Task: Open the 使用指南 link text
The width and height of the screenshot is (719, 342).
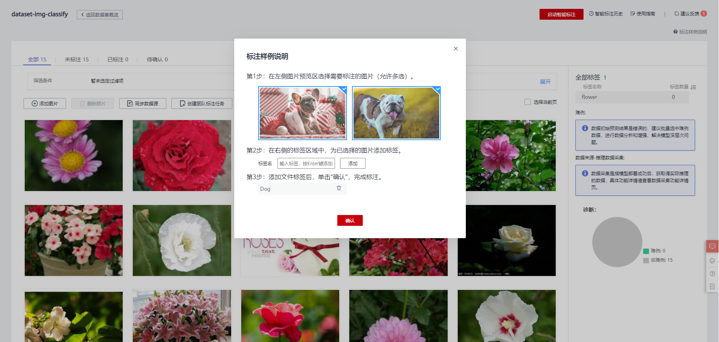Action: point(646,14)
